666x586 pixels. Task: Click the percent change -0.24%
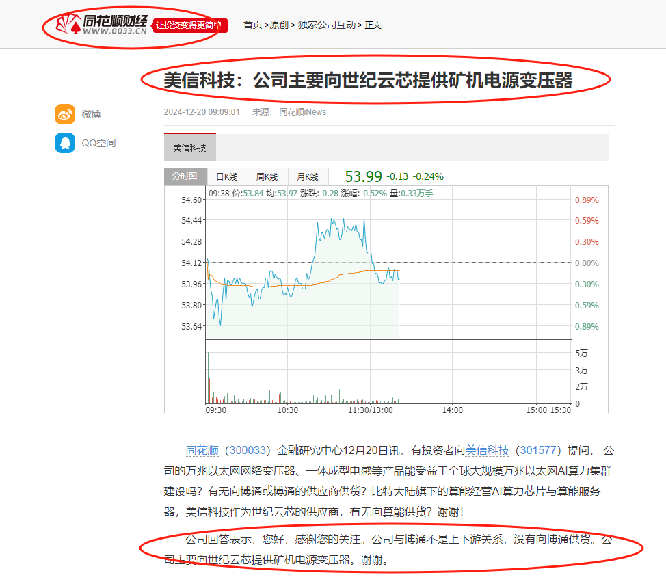coord(429,176)
